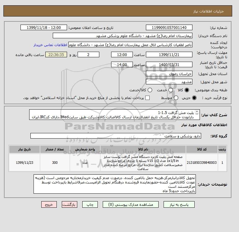Viewport: 239px width, 232px height.
Task: Click the countdown timer 22:36:35
Action: tap(56, 54)
